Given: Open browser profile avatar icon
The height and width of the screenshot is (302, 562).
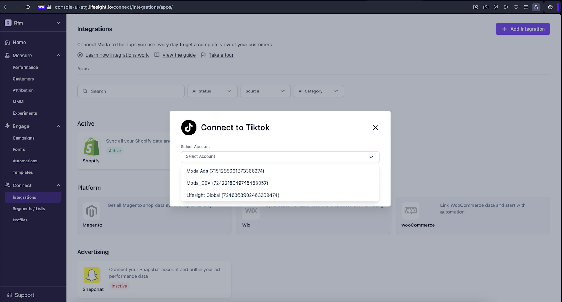Looking at the screenshot, I should click(x=536, y=7).
